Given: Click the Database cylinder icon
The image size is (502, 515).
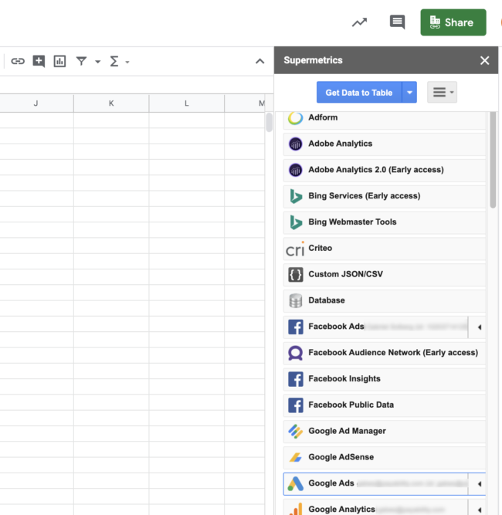Looking at the screenshot, I should tap(295, 301).
